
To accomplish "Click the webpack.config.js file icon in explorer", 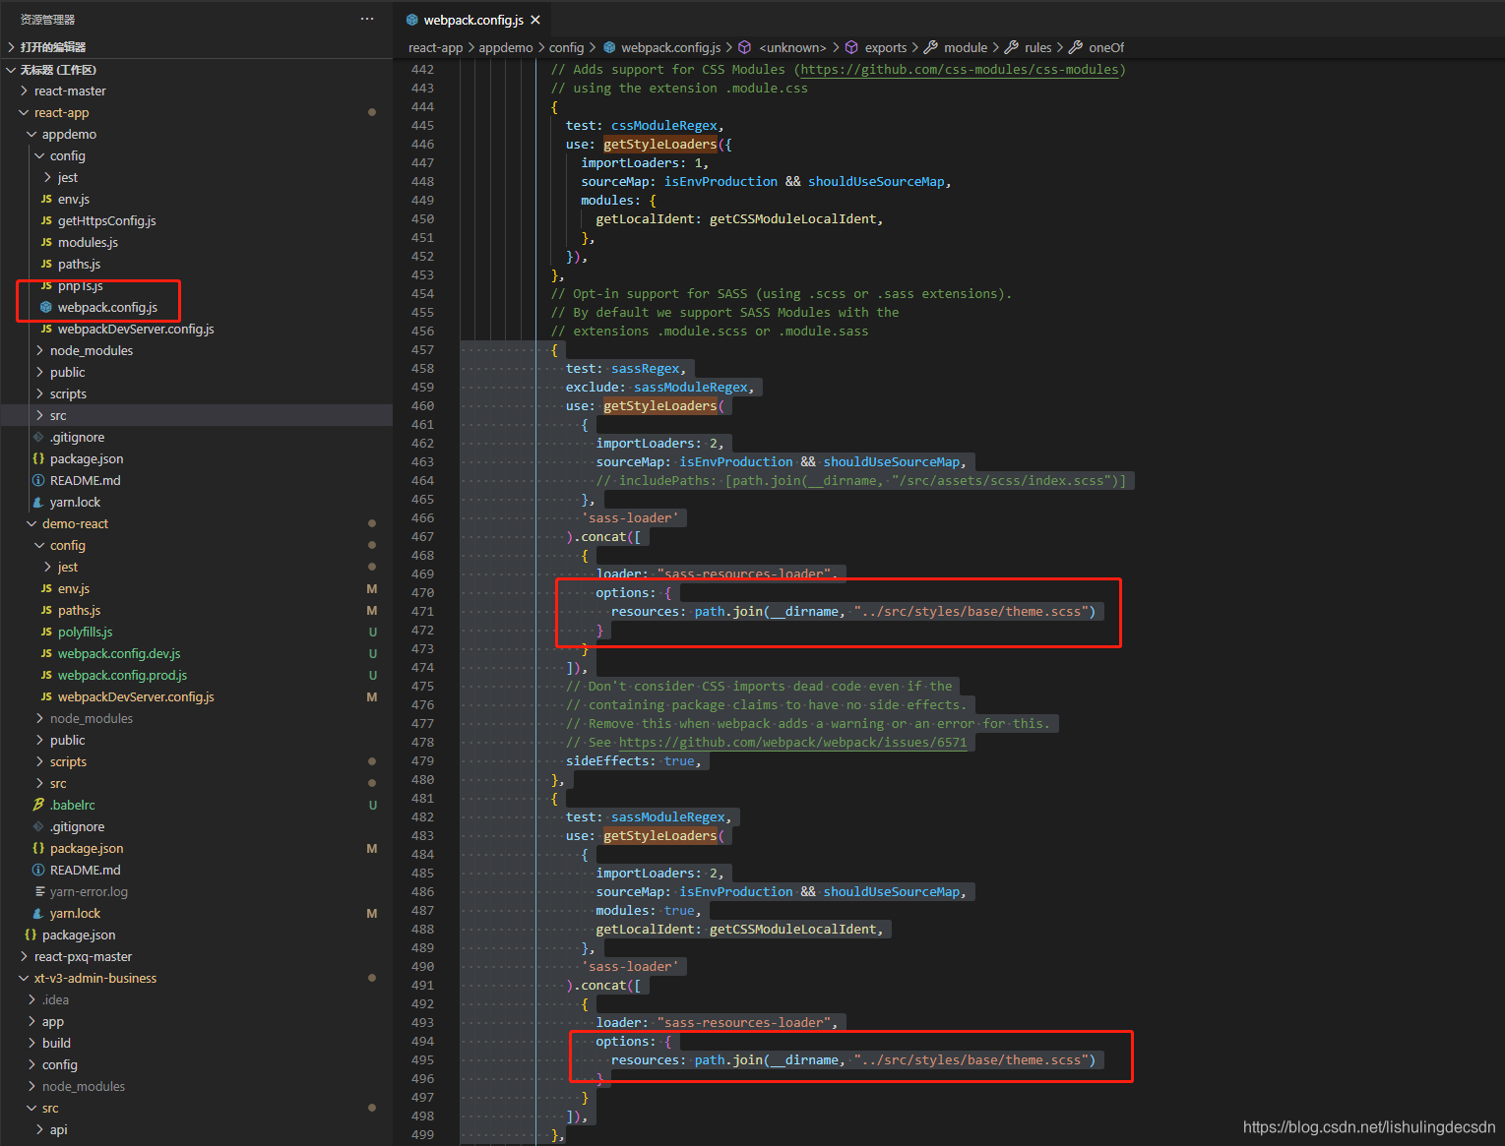I will (x=46, y=307).
